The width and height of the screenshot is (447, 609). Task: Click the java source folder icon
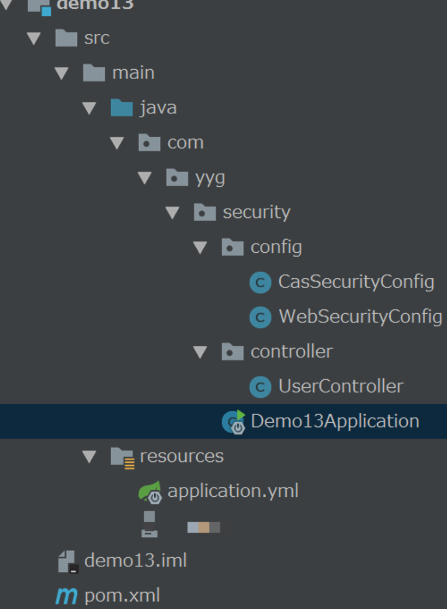121,108
